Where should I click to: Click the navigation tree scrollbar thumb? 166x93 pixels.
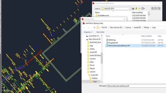[102, 58]
